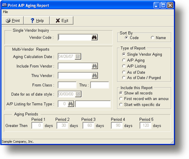Image resolution: width=189 pixels, height=159 pixels.
Task: Close the Print A/P Aging Report window
Action: (x=170, y=6)
